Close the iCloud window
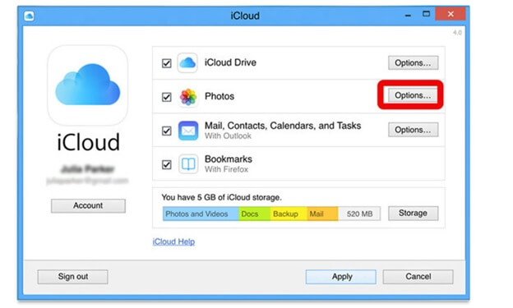Image resolution: width=513 pixels, height=308 pixels. coord(451,14)
